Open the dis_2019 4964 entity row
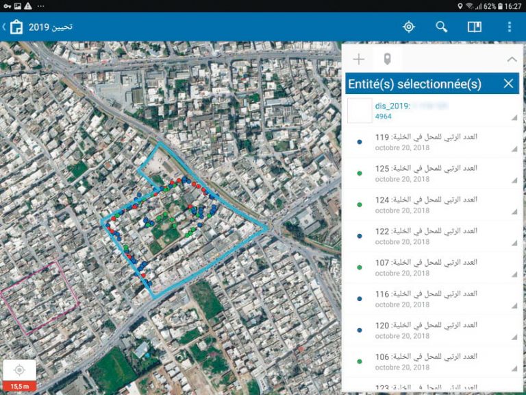 coord(432,111)
